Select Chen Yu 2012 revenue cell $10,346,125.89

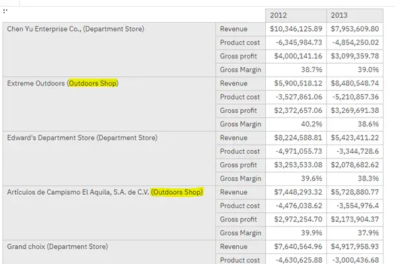coord(296,29)
